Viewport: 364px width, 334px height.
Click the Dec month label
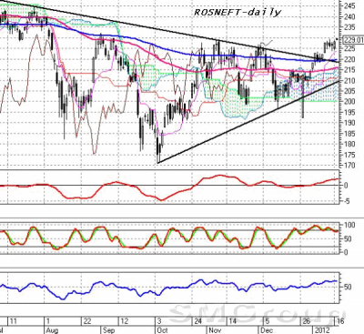tap(267, 330)
